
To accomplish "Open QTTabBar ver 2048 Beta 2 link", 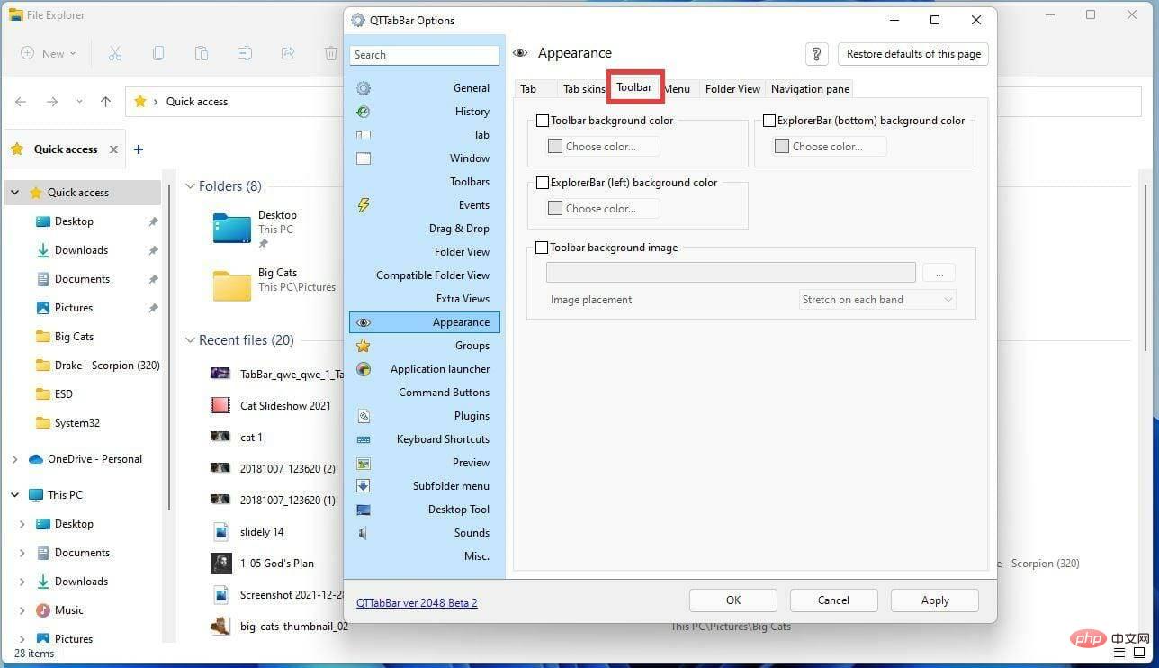I will pos(417,603).
